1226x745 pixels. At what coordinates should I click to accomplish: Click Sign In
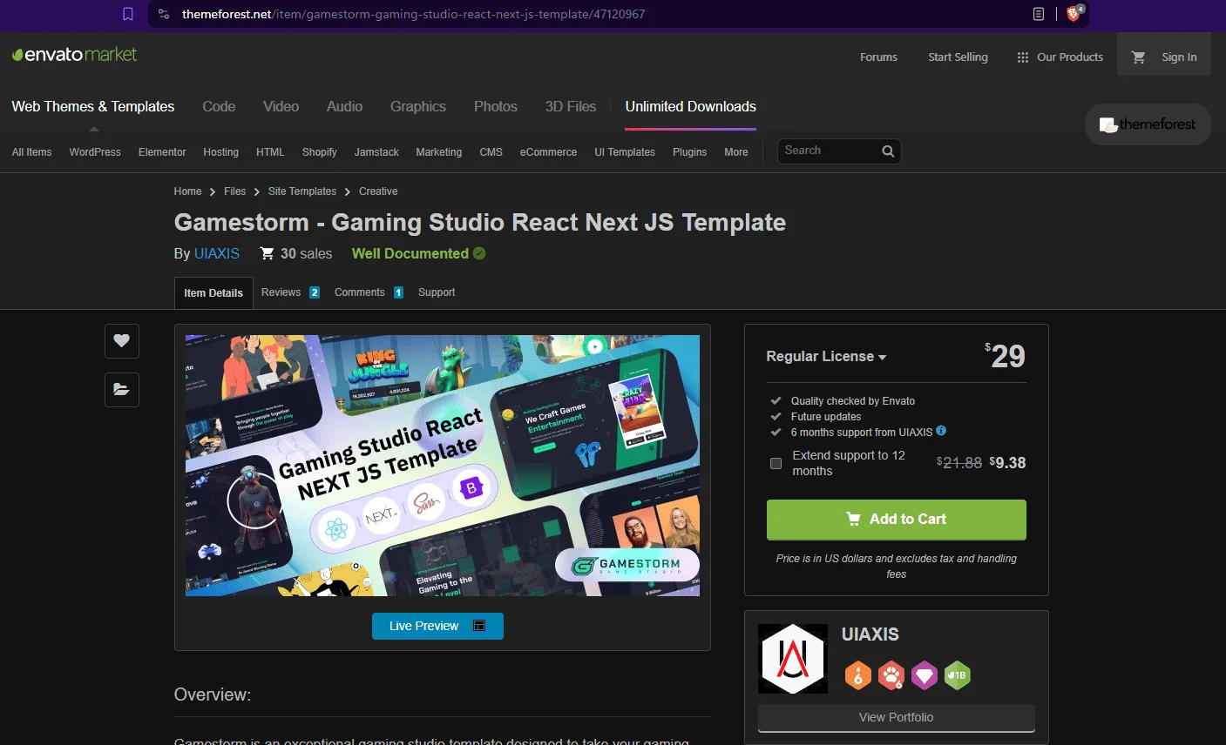coord(1179,57)
